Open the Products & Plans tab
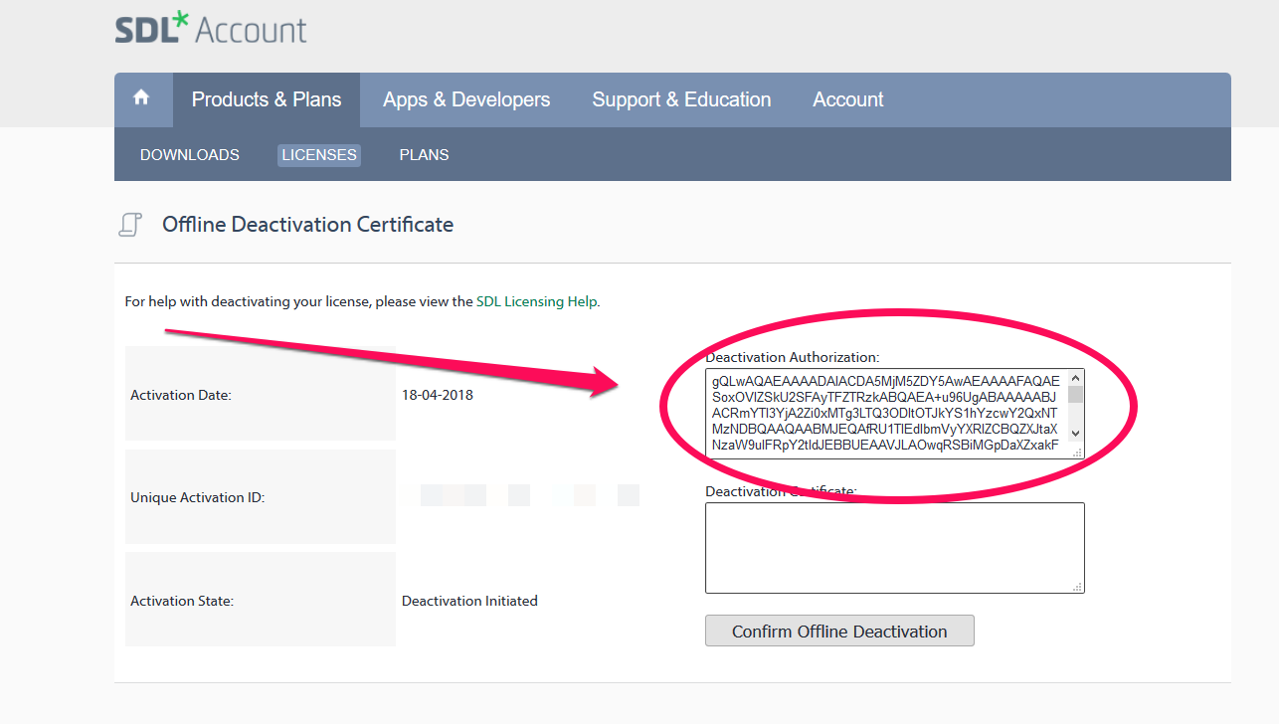 267,99
